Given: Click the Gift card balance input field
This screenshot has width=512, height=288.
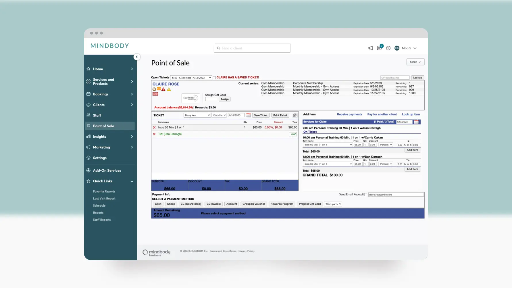Looking at the screenshot, I should [x=395, y=78].
